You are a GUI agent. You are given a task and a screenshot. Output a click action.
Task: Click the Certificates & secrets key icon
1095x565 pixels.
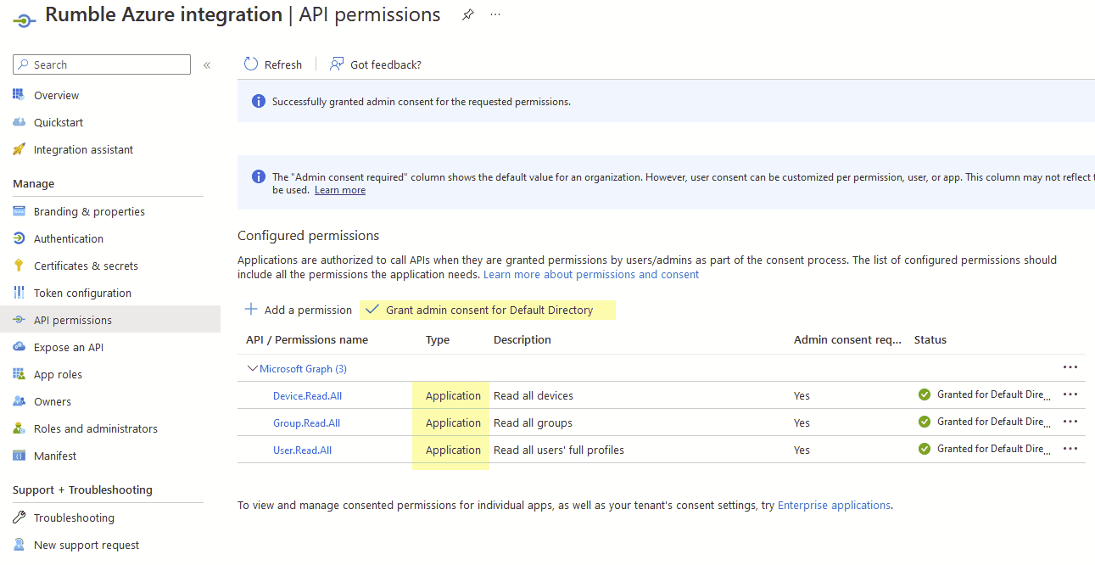click(x=19, y=266)
